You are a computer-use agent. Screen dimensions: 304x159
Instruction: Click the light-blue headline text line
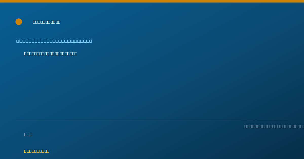[54, 41]
